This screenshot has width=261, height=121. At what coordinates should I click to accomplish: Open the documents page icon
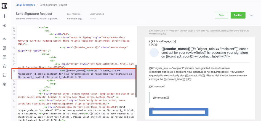pos(4,57)
